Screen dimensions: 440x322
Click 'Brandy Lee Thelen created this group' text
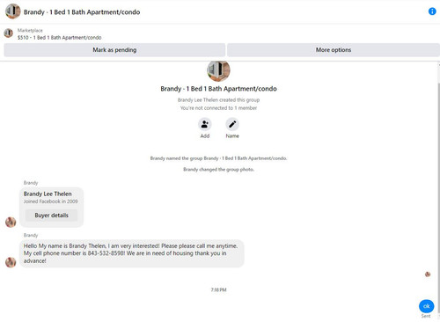[x=218, y=100]
